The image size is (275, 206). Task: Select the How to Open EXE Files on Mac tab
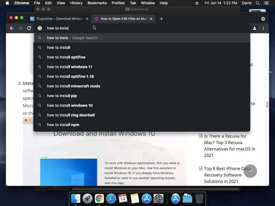(123, 19)
